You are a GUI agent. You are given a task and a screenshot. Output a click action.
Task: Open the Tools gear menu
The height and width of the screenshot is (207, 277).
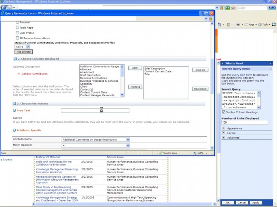tap(264, 25)
